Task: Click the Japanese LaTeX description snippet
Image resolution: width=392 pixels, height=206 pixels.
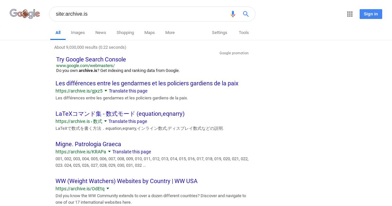Action: point(140,129)
